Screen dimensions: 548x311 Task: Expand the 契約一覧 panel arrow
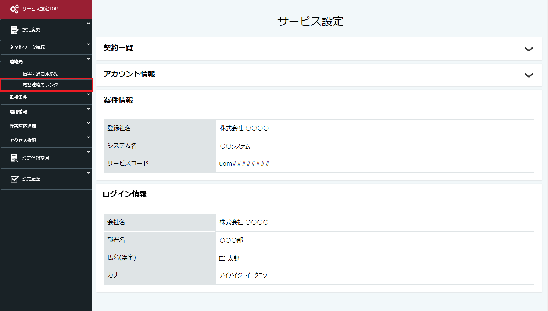coord(529,49)
